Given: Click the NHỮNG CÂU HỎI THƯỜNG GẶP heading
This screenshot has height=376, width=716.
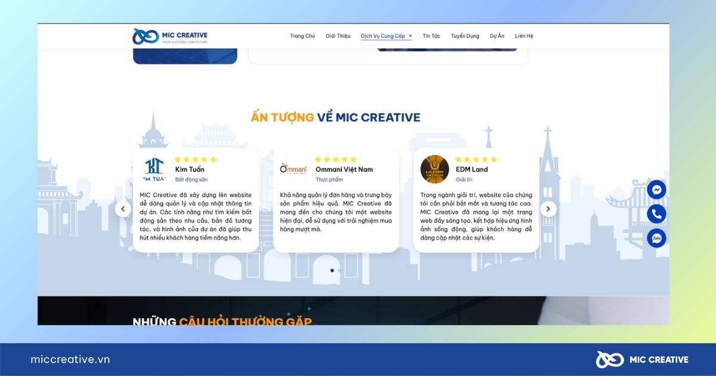Looking at the screenshot, I should [222, 321].
